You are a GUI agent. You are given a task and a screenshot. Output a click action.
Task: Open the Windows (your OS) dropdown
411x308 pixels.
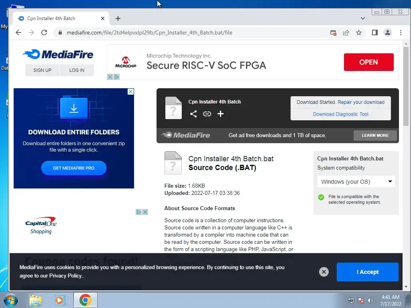coord(356,182)
